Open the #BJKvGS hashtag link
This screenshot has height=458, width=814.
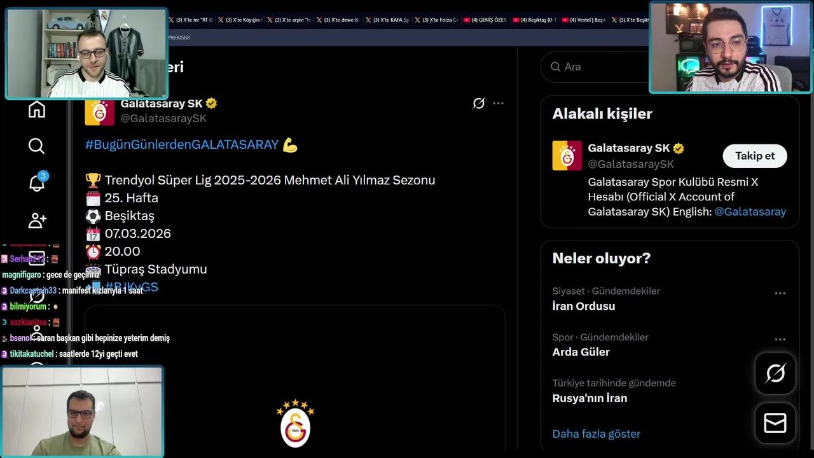tap(132, 287)
